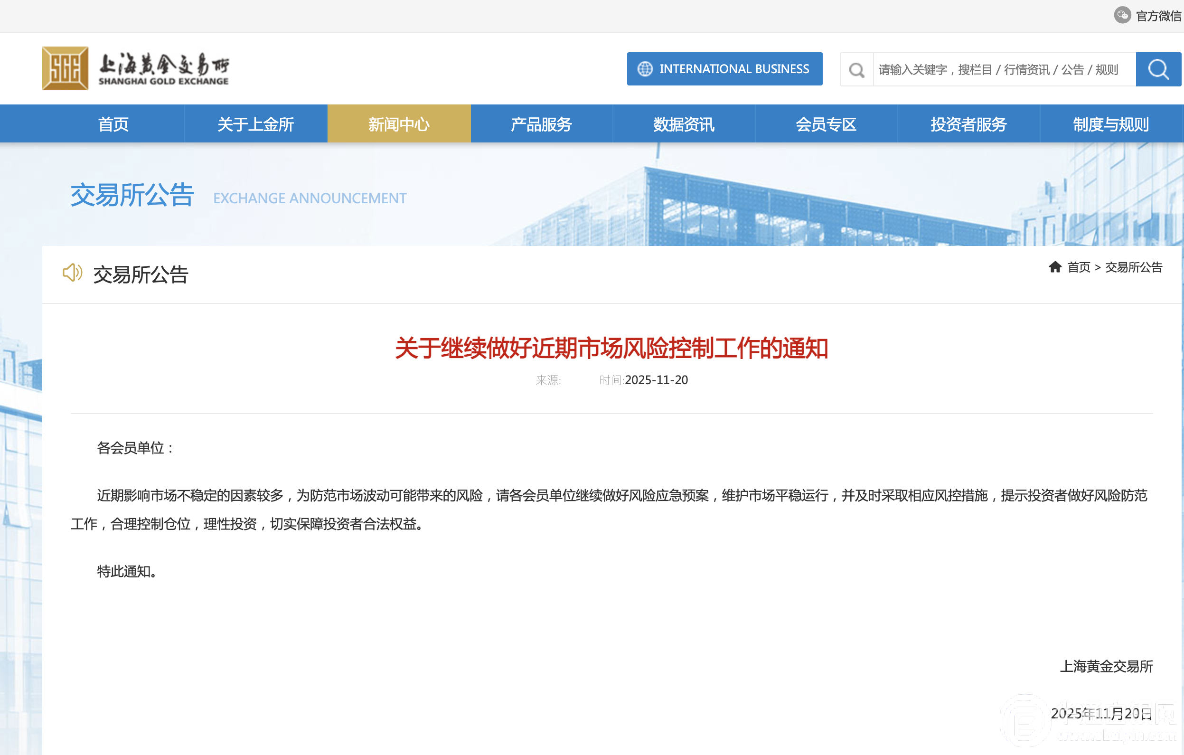The image size is (1184, 755).
Task: Click the globe icon on International Business
Action: [x=645, y=69]
